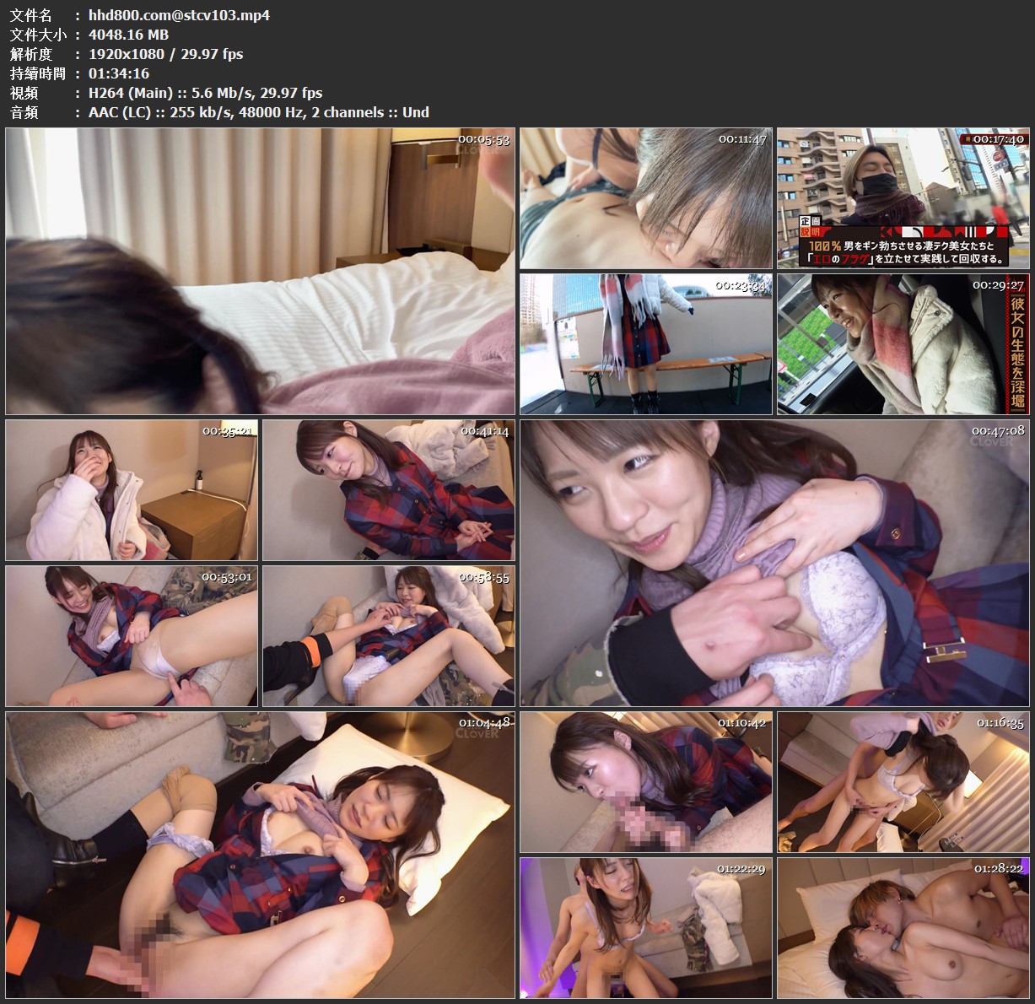Screen dimensions: 1035x1004
Task: Click the duration value 01:34:16
Action: (118, 73)
